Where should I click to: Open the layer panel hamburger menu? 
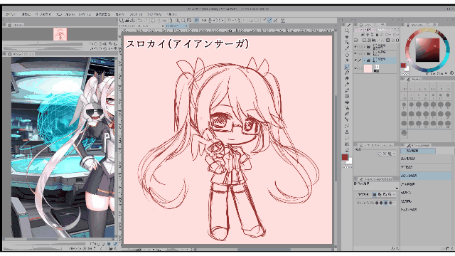click(355, 40)
